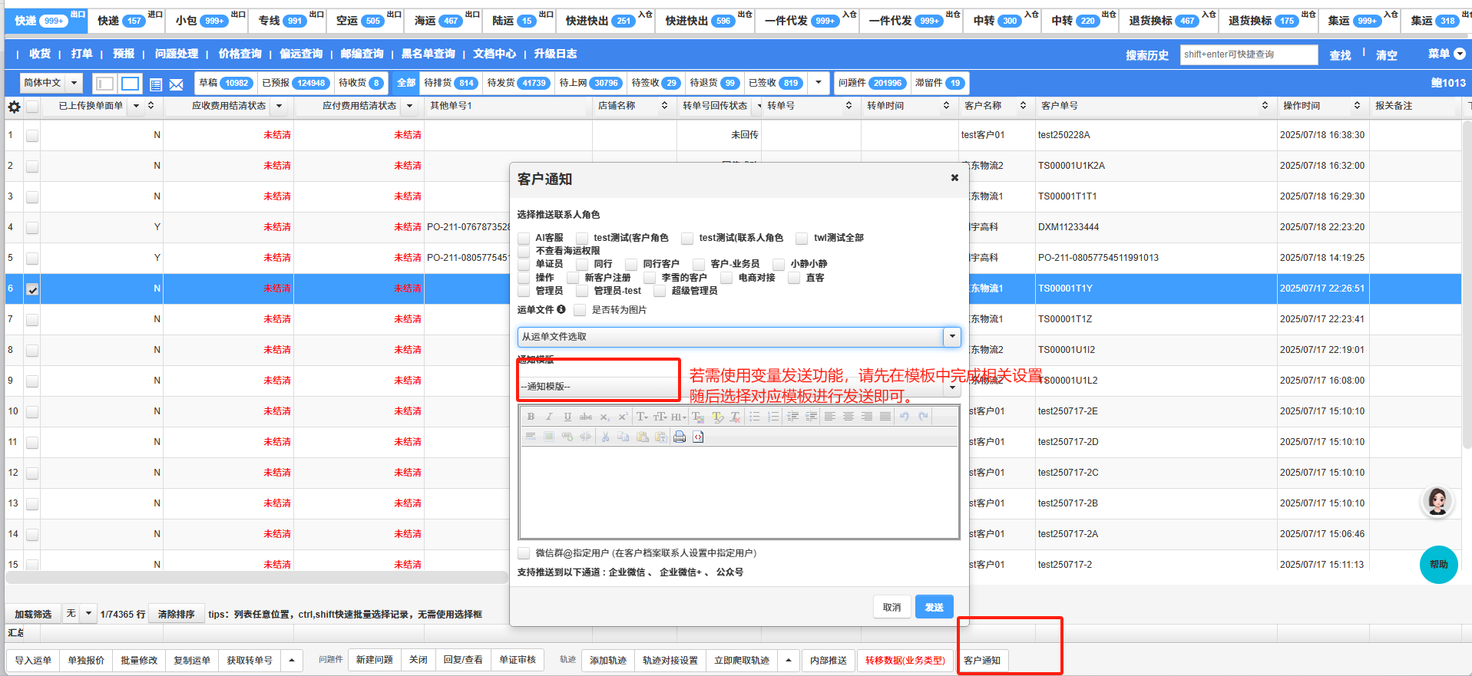Click the print icon in the editor toolbar
This screenshot has height=676, width=1472.
(x=680, y=437)
